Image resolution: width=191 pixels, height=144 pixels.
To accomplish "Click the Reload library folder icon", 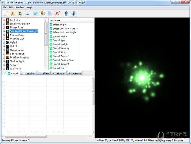I will [x=20, y=13].
